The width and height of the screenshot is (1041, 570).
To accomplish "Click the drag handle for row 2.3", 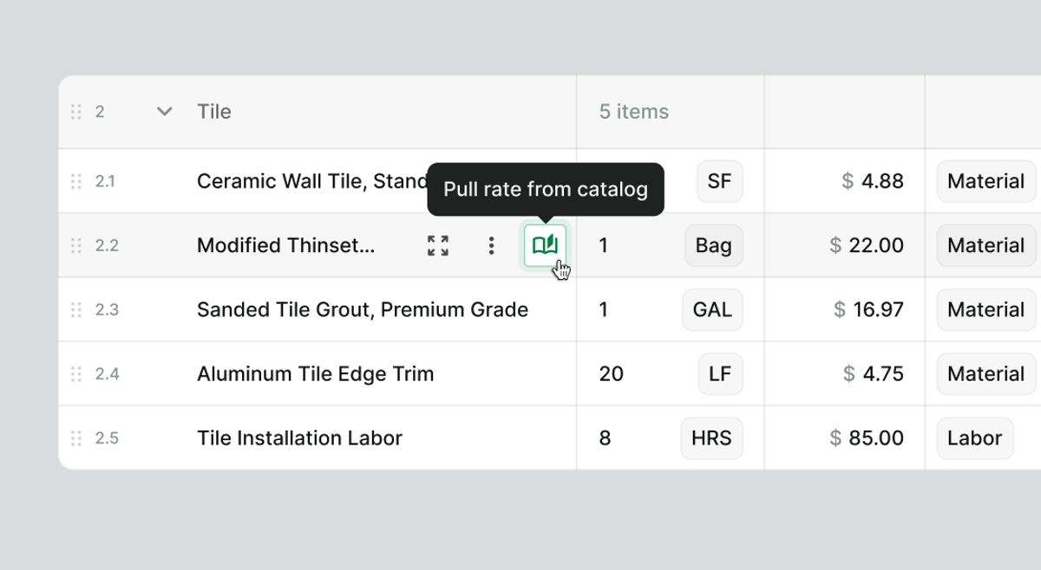I will click(x=75, y=310).
